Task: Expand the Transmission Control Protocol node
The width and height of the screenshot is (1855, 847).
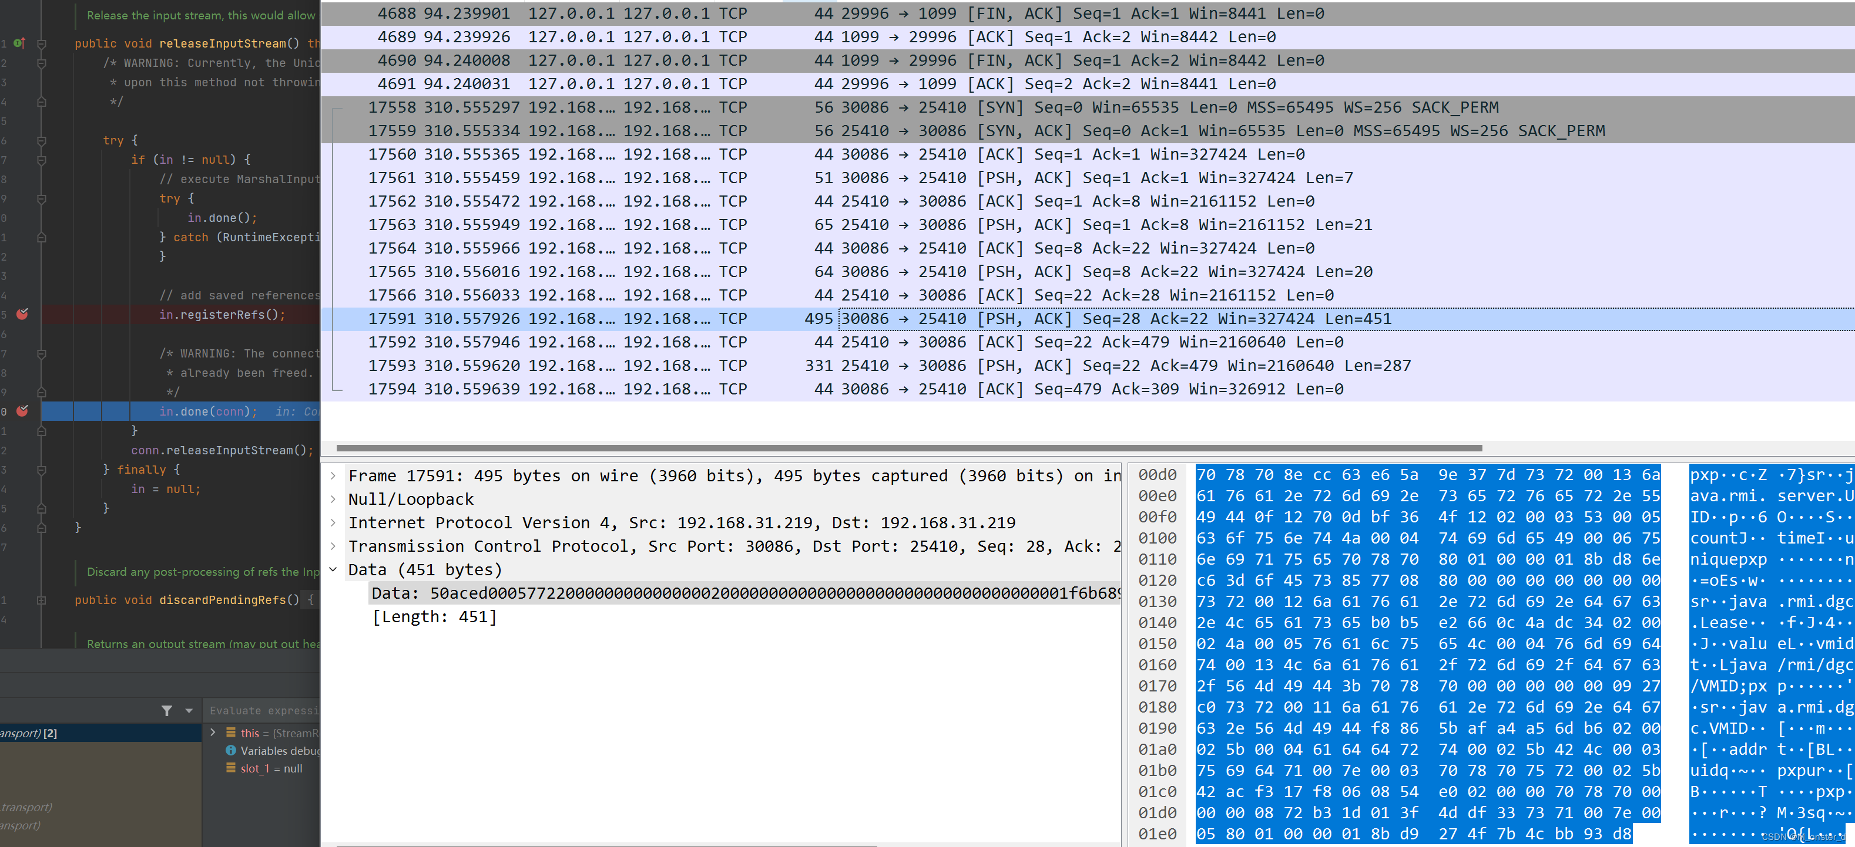Action: [333, 546]
